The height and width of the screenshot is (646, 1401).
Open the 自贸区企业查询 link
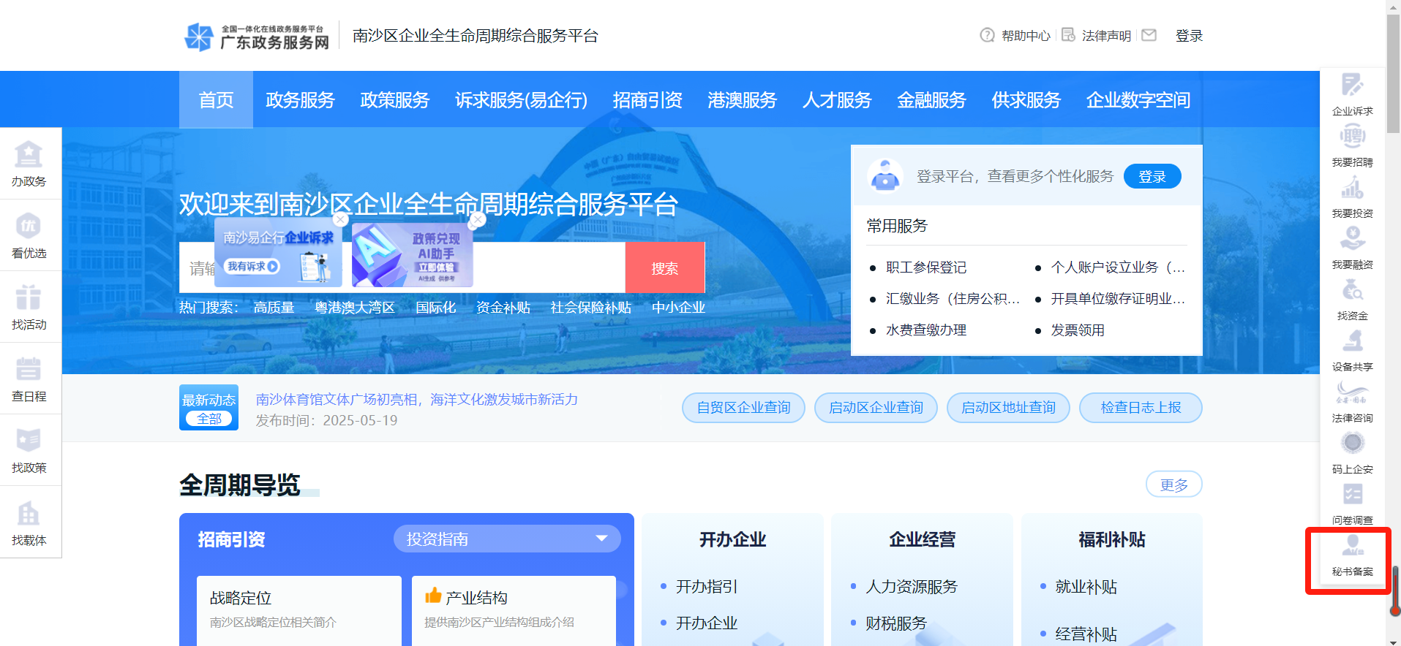[x=743, y=408]
